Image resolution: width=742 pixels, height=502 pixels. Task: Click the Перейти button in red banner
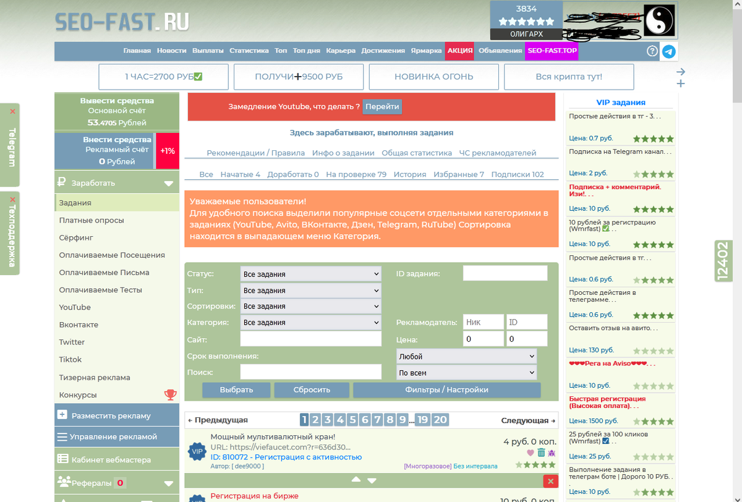382,106
